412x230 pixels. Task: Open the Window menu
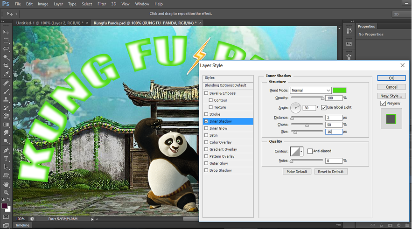point(142,4)
